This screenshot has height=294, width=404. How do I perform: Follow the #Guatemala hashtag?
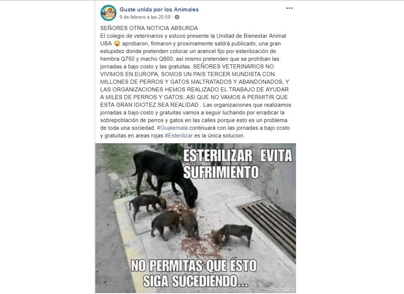pos(172,128)
